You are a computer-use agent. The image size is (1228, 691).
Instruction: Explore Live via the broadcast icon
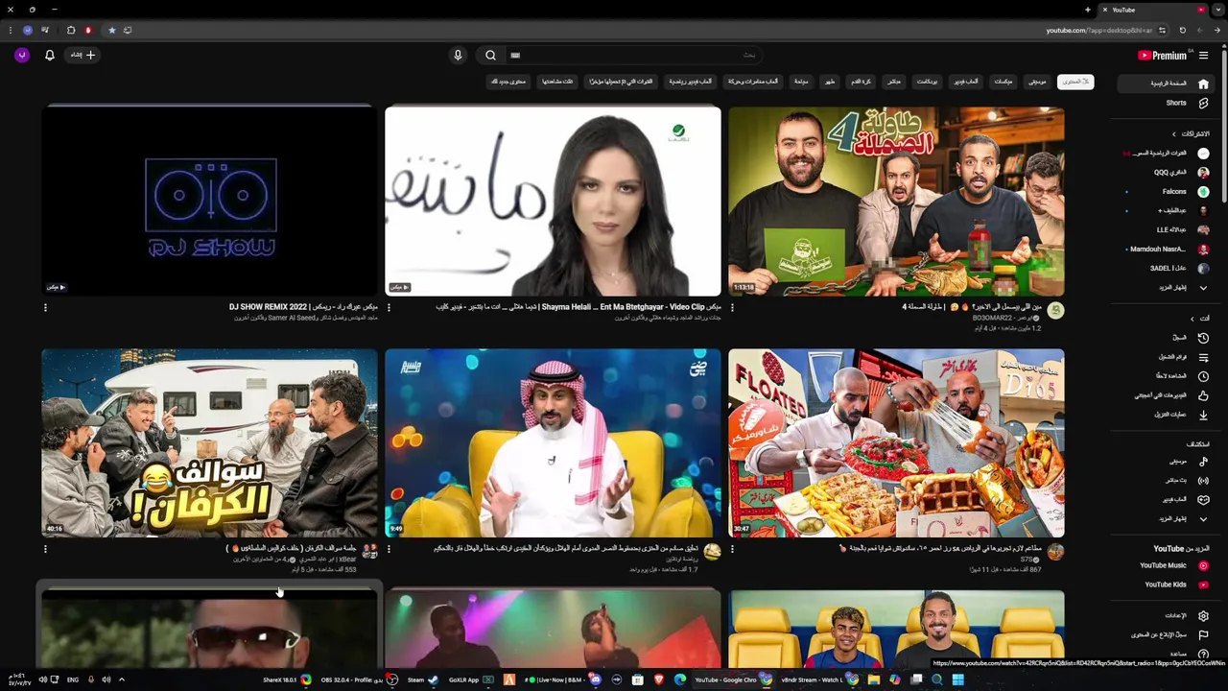coord(1203,480)
